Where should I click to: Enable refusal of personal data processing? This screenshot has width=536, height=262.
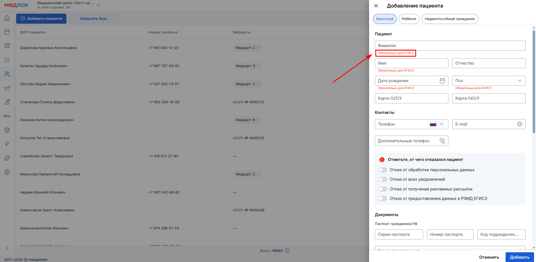tap(382, 170)
